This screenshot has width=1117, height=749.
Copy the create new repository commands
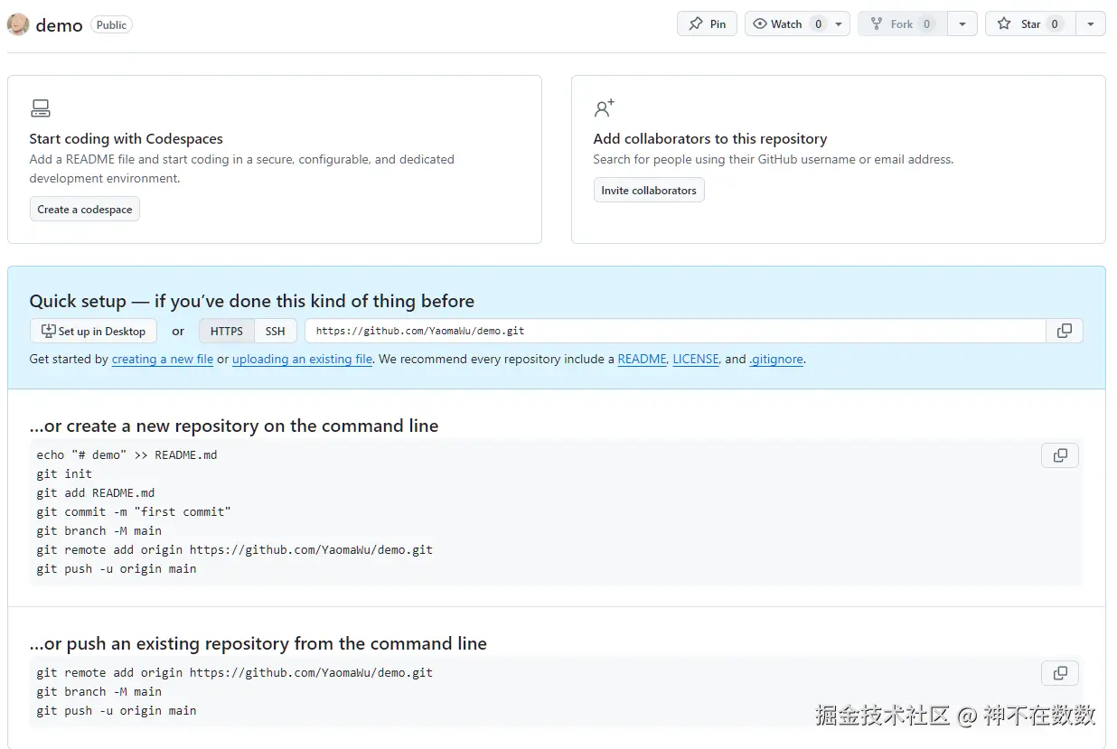point(1060,455)
